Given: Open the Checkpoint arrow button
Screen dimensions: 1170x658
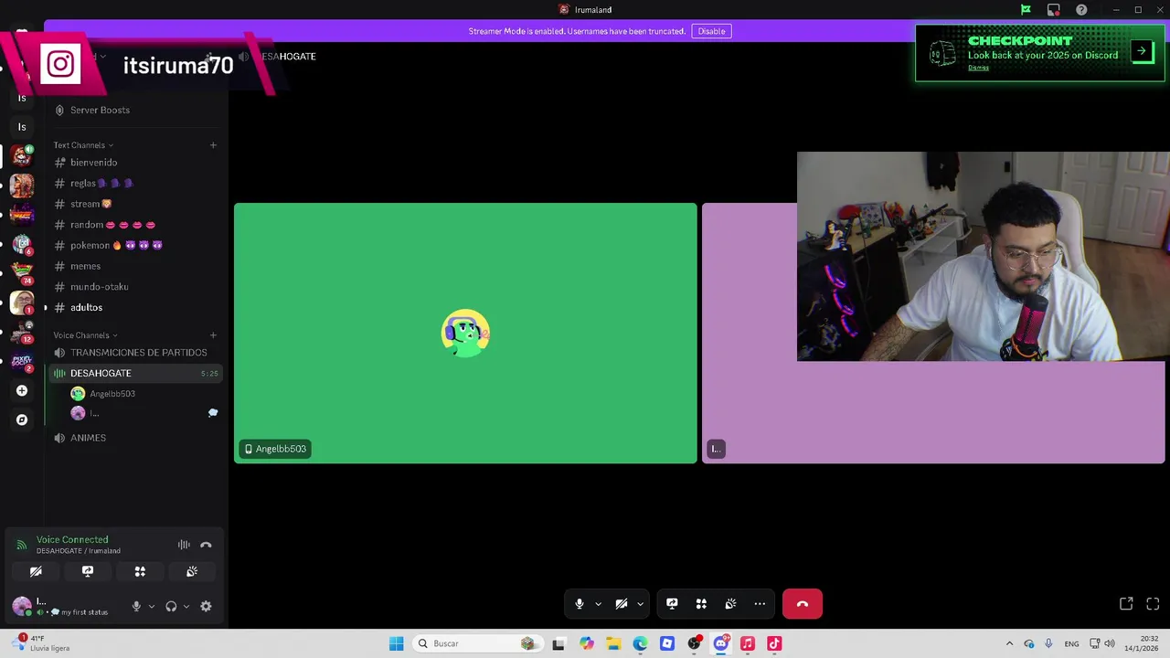Looking at the screenshot, I should click(1142, 51).
